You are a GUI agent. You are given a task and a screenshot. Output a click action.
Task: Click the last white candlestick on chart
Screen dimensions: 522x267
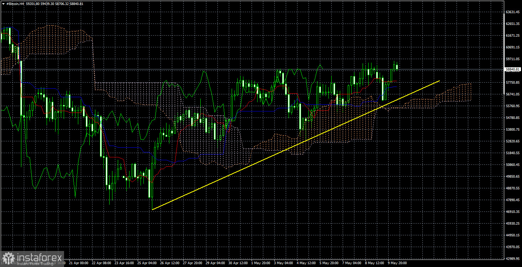pos(397,67)
